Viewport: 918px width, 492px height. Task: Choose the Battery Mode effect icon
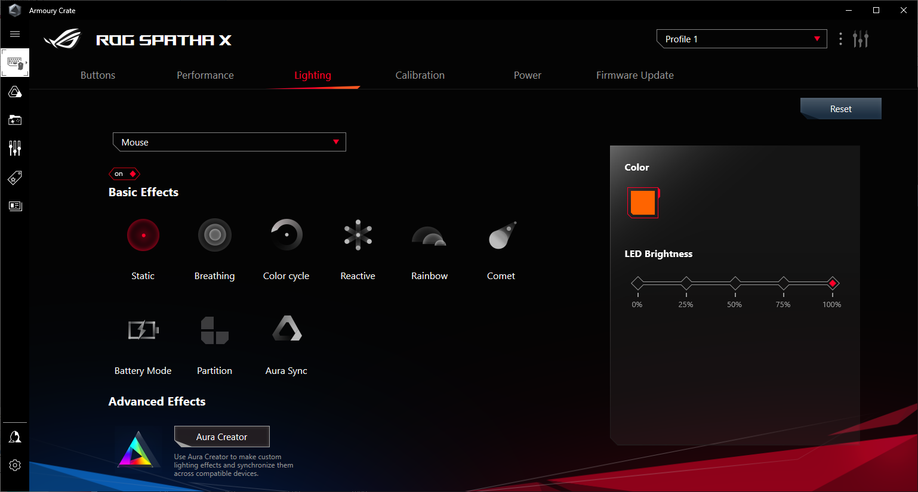(143, 330)
